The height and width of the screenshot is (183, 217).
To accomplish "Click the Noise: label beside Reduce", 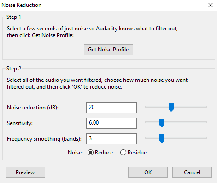I will pos(75,153).
